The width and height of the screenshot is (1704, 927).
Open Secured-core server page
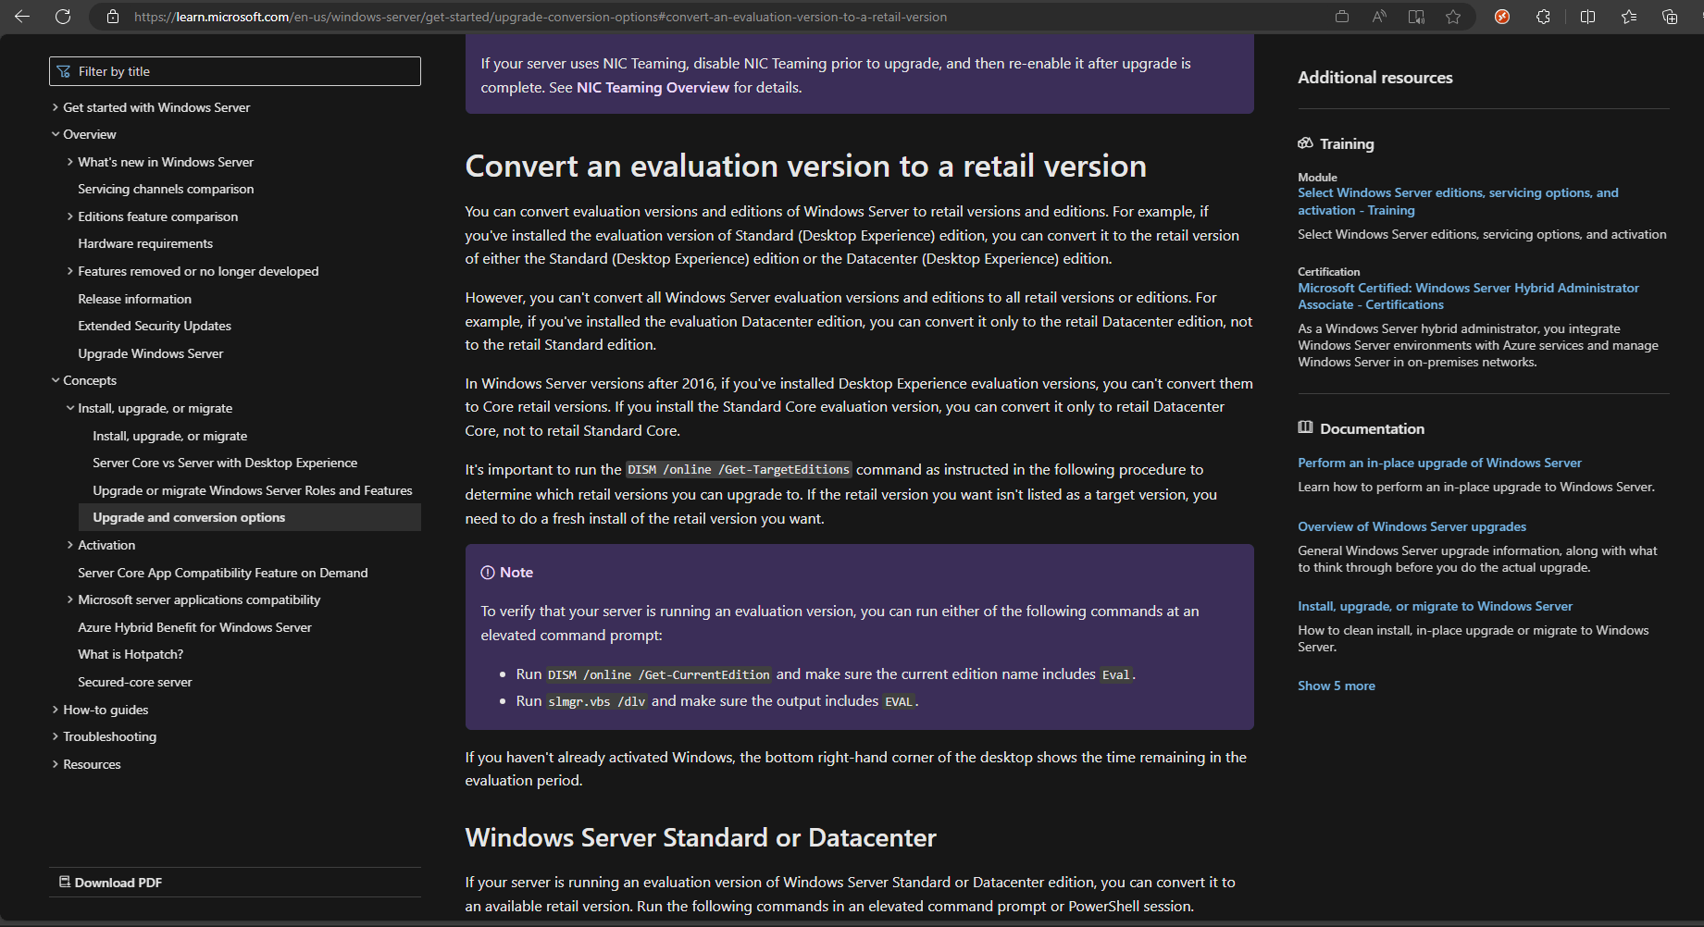pyautogui.click(x=135, y=682)
